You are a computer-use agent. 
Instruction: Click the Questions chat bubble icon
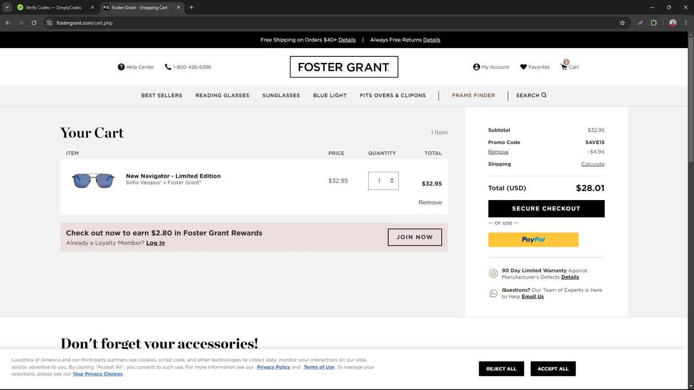click(493, 293)
